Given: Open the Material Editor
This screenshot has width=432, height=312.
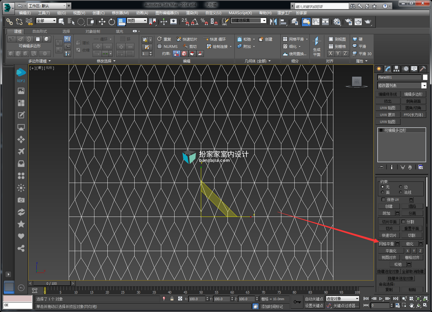Looking at the screenshot, I should (337, 21).
